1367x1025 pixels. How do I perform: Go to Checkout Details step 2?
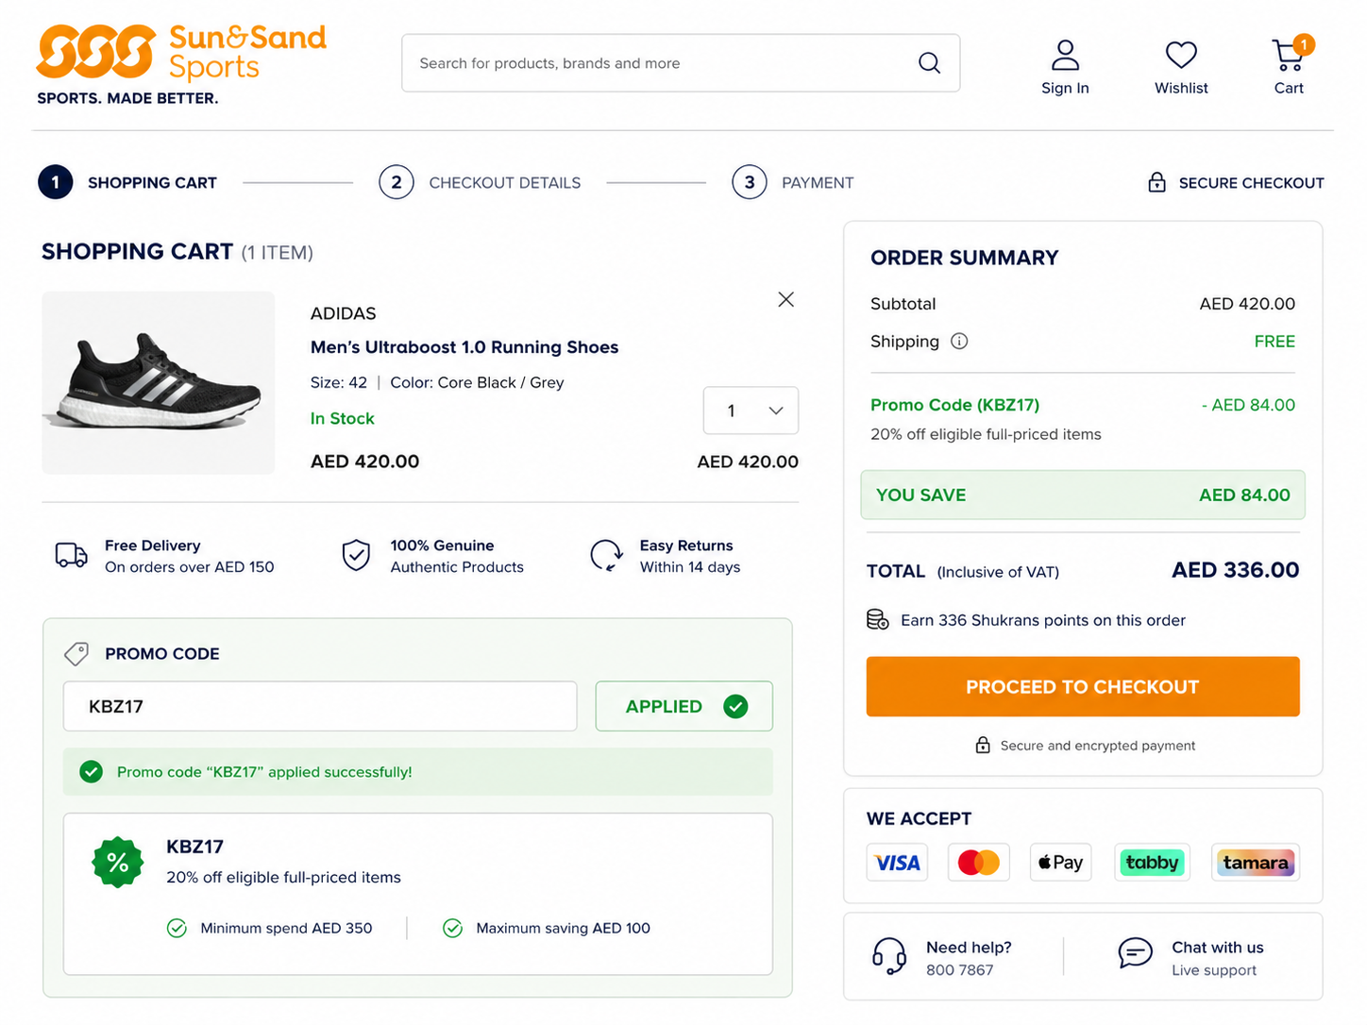(x=480, y=182)
